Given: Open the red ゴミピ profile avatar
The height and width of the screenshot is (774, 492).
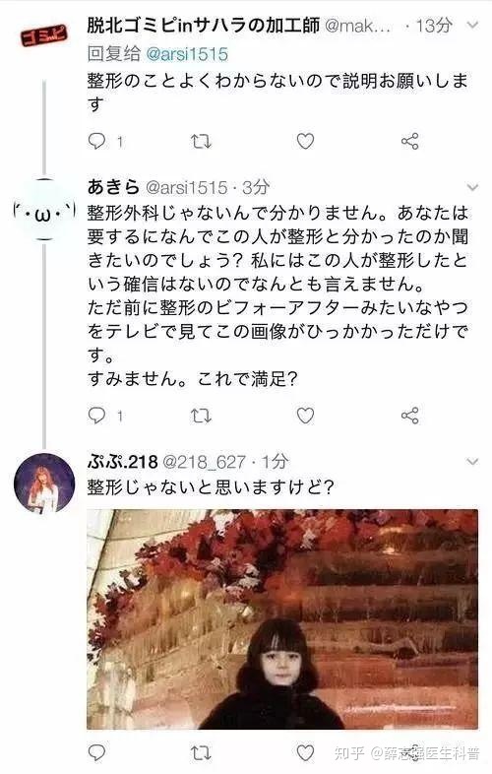Looking at the screenshot, I should point(43,36).
